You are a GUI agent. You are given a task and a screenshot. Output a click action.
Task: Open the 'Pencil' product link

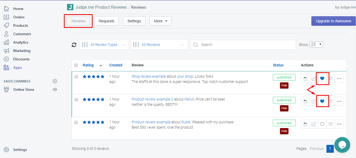point(189,99)
